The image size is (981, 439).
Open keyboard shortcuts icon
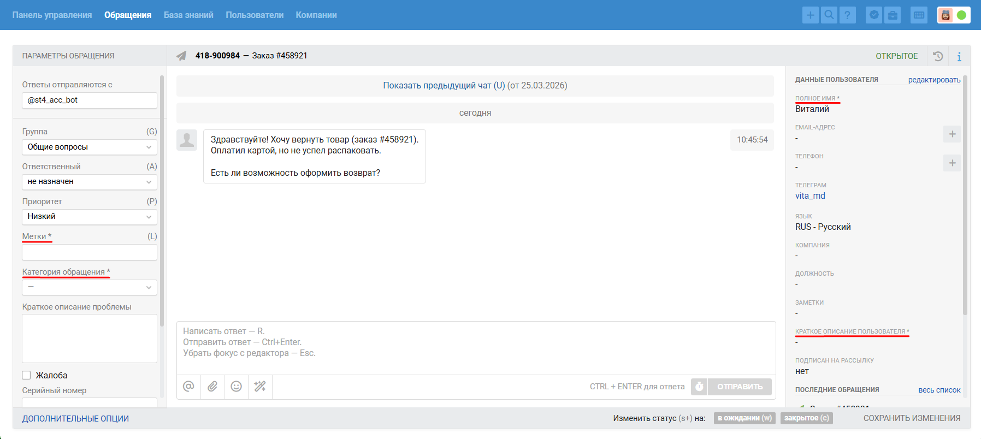[919, 15]
